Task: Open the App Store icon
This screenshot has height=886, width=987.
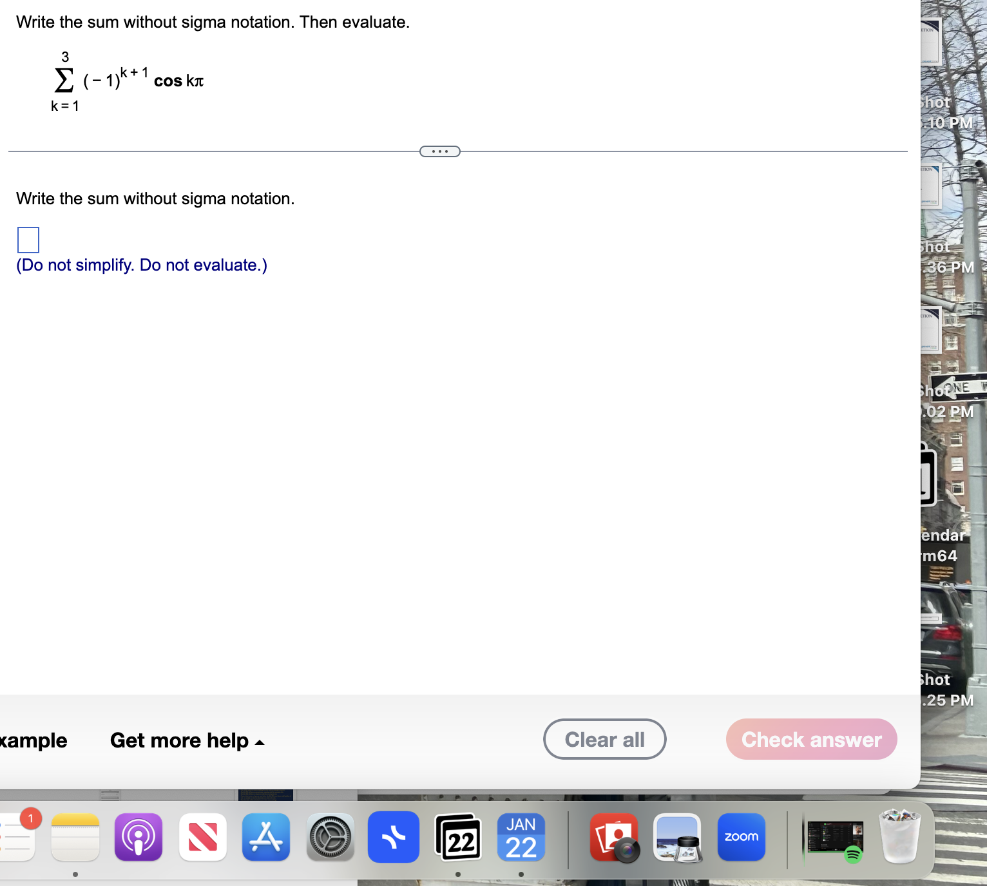Action: (x=266, y=837)
